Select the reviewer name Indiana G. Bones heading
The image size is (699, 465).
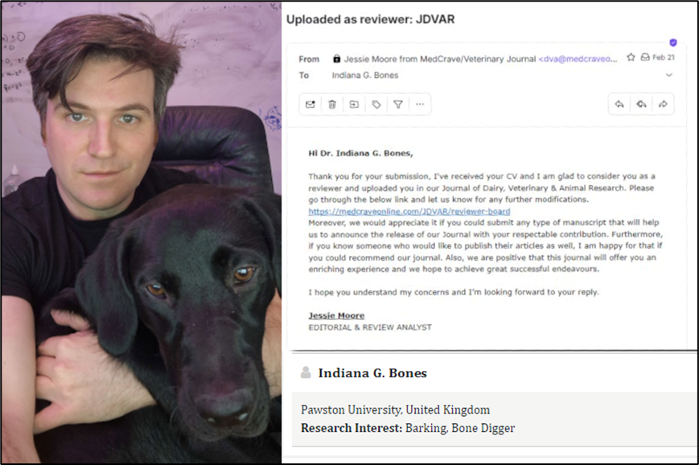(x=372, y=373)
